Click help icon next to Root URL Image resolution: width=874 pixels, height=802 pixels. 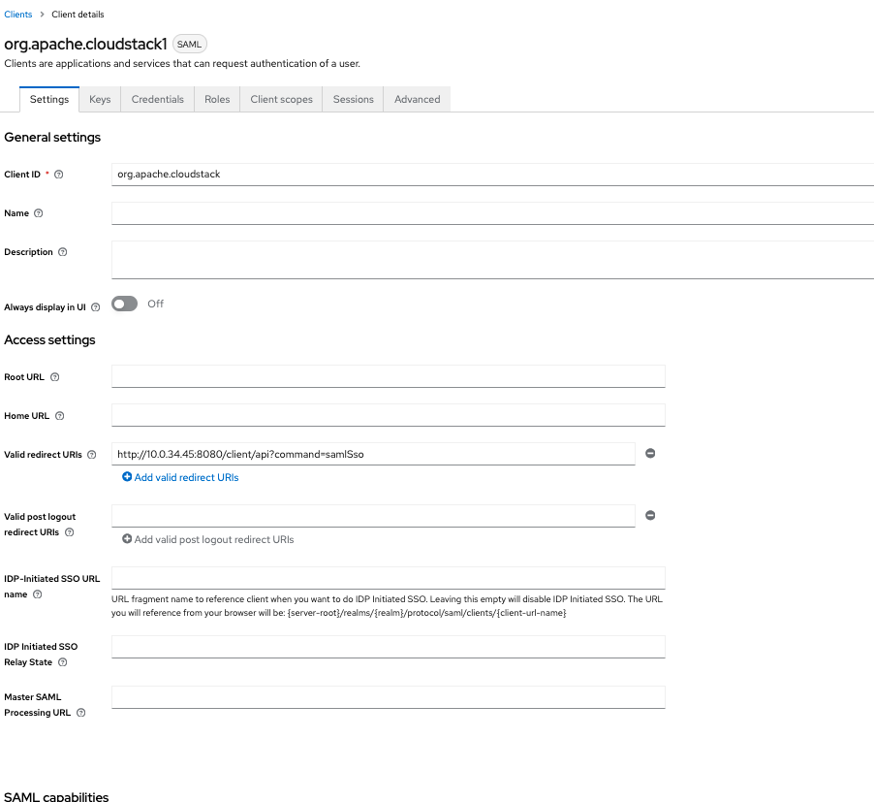[x=54, y=377]
